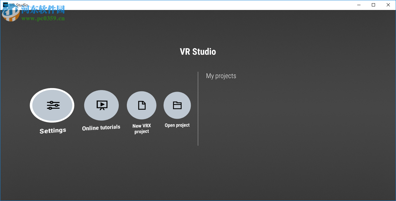Click the divider line beside My projects
Screen dimensions: 396x201
198,108
